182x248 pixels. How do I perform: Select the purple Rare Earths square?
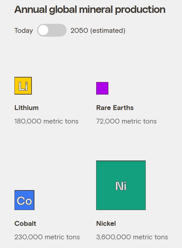[x=102, y=88]
